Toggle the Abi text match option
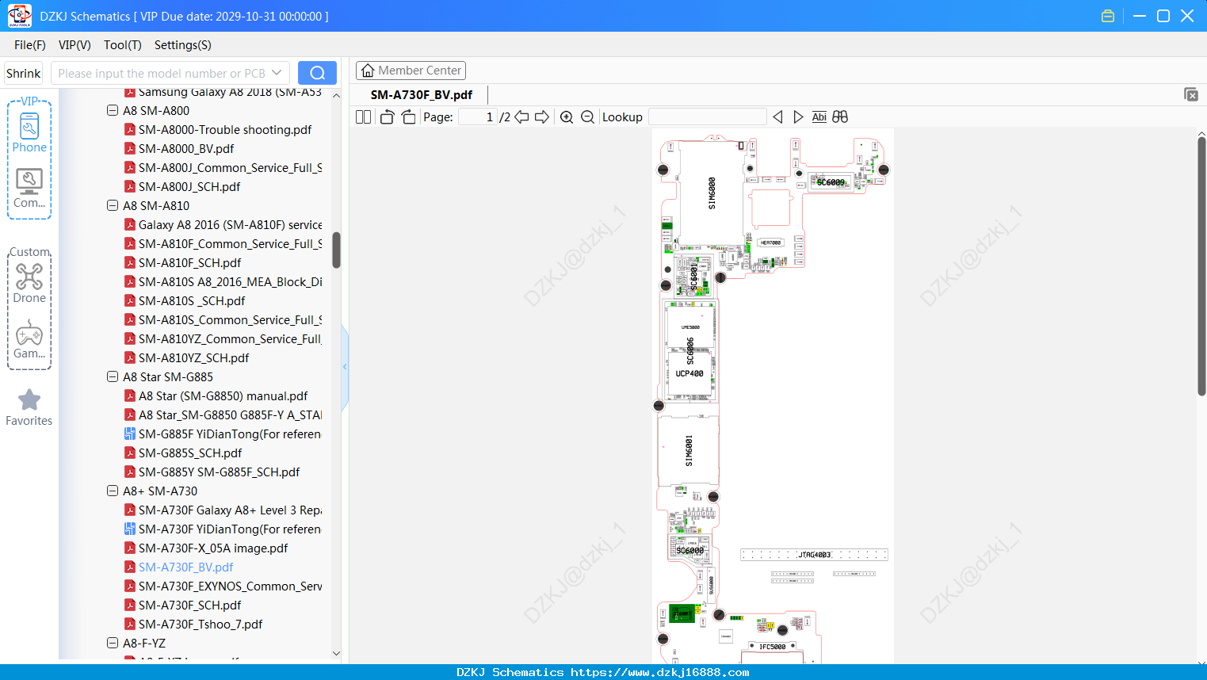The height and width of the screenshot is (680, 1207). [x=819, y=117]
